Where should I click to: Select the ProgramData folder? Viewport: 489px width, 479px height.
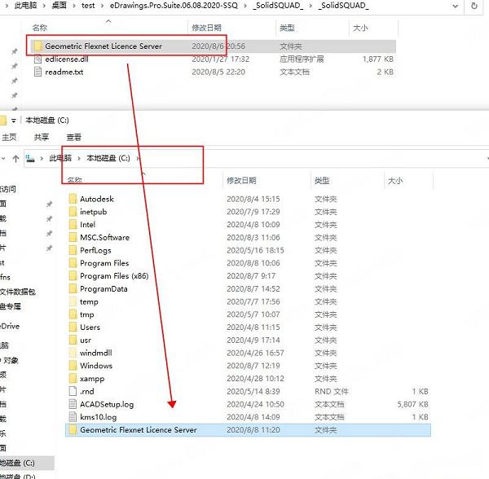click(x=104, y=288)
